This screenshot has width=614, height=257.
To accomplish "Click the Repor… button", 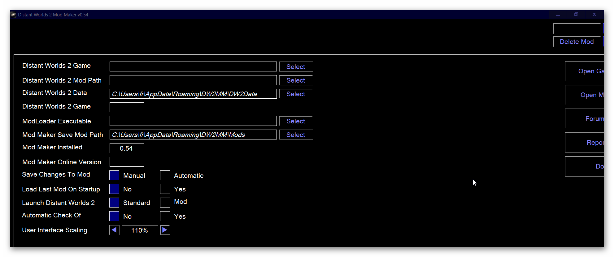I will point(585,143).
